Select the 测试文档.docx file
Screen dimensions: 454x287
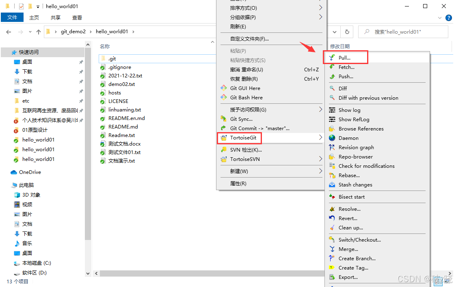124,143
